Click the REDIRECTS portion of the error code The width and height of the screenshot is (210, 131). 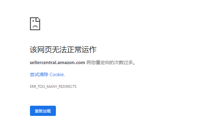click(68, 87)
